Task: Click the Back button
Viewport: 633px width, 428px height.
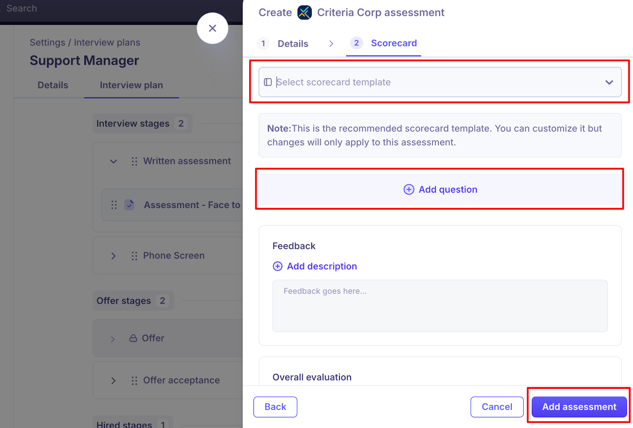Action: click(275, 407)
